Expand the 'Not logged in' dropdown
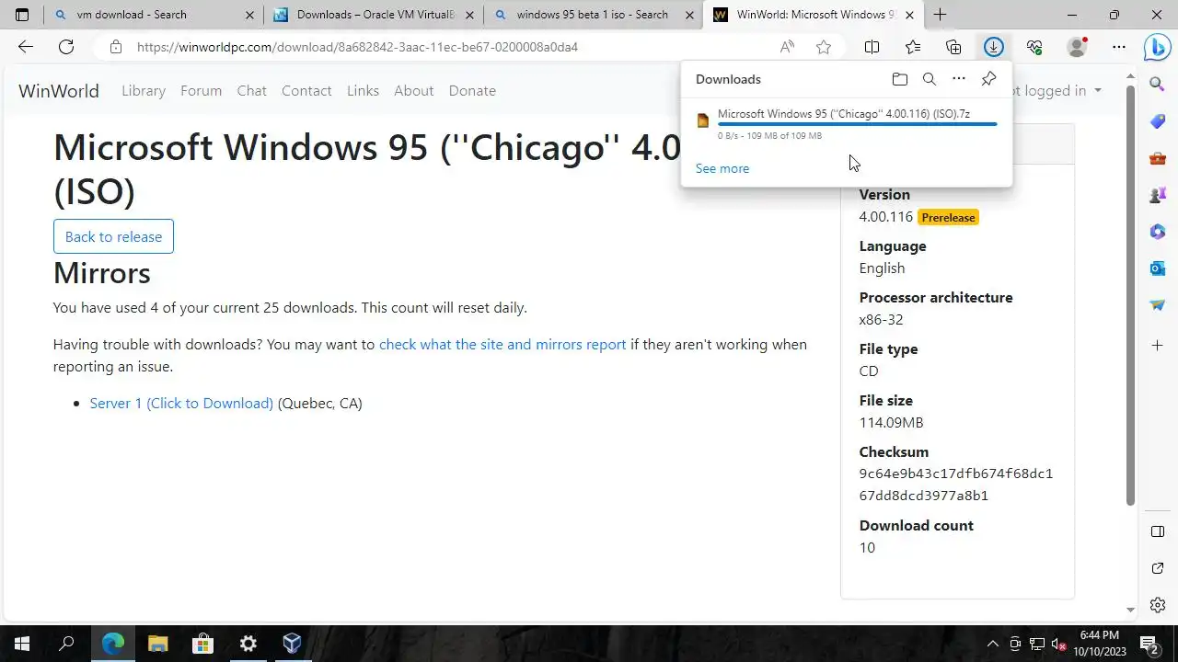The image size is (1178, 662). point(1057,90)
